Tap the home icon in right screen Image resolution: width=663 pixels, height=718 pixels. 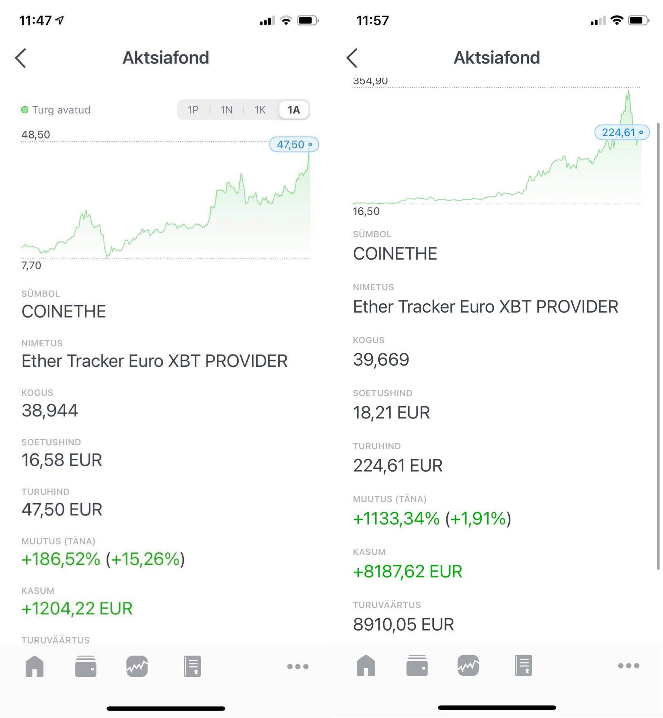pos(366,666)
